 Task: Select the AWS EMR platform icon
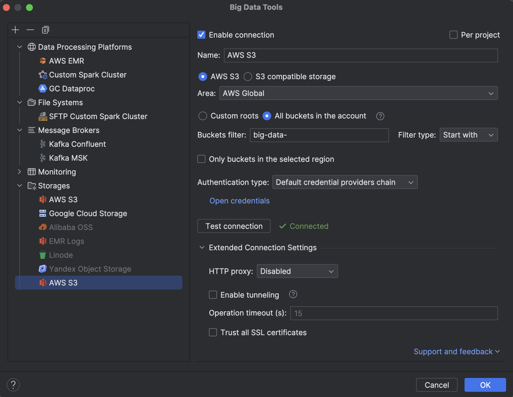(42, 61)
